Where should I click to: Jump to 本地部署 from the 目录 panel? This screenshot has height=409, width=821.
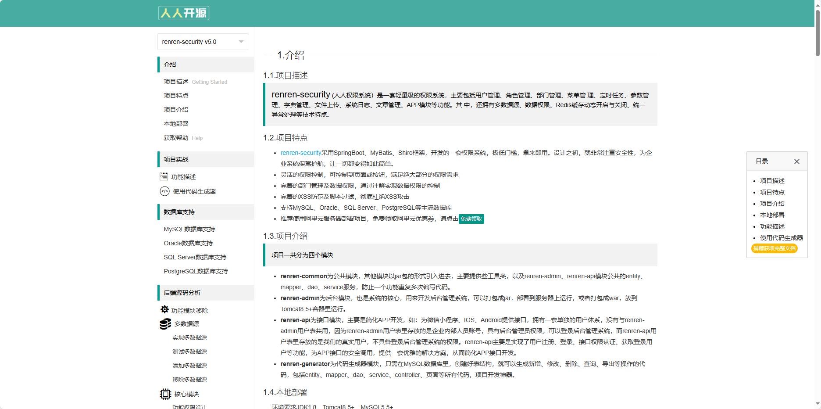[772, 215]
